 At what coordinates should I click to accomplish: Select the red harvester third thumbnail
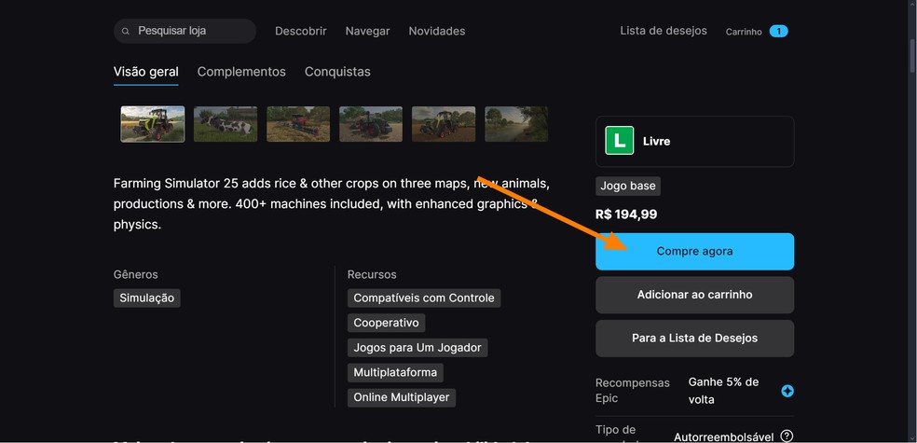click(298, 124)
